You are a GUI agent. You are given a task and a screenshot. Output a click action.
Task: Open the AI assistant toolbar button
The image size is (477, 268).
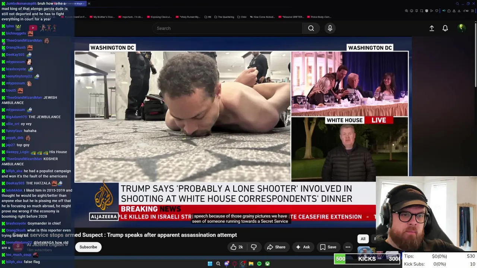tap(466, 11)
